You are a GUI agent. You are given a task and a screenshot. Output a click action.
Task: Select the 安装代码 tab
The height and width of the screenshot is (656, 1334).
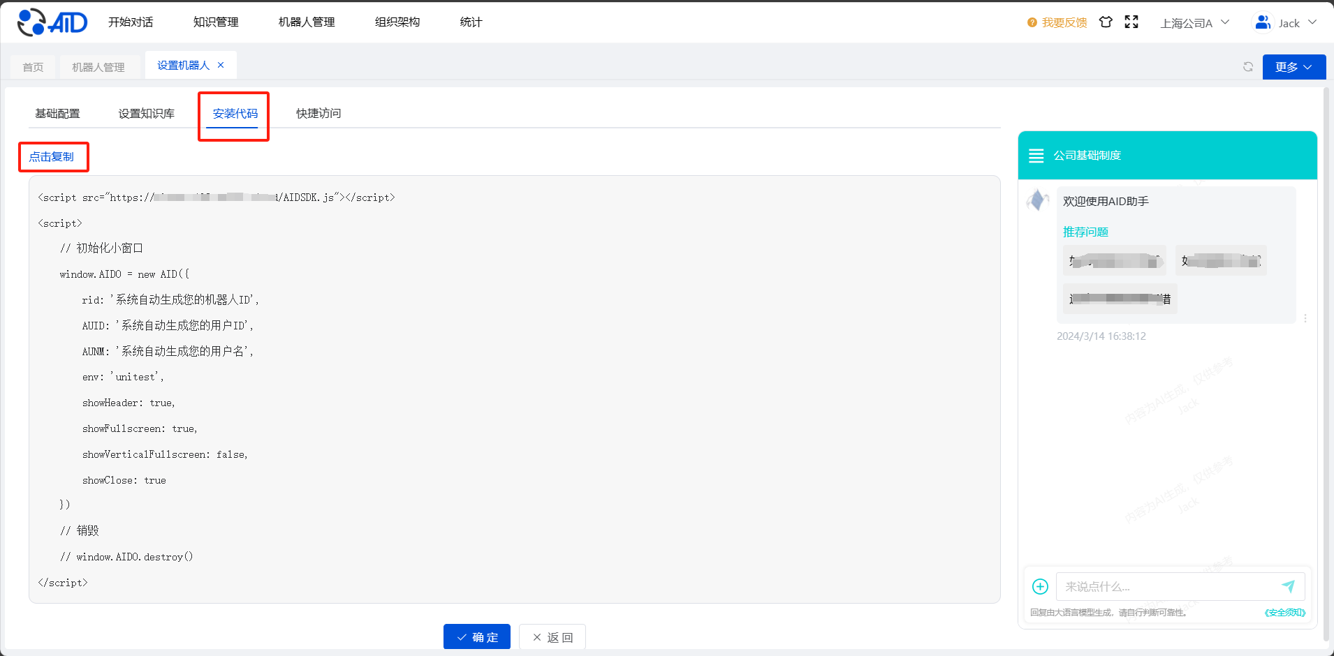235,114
